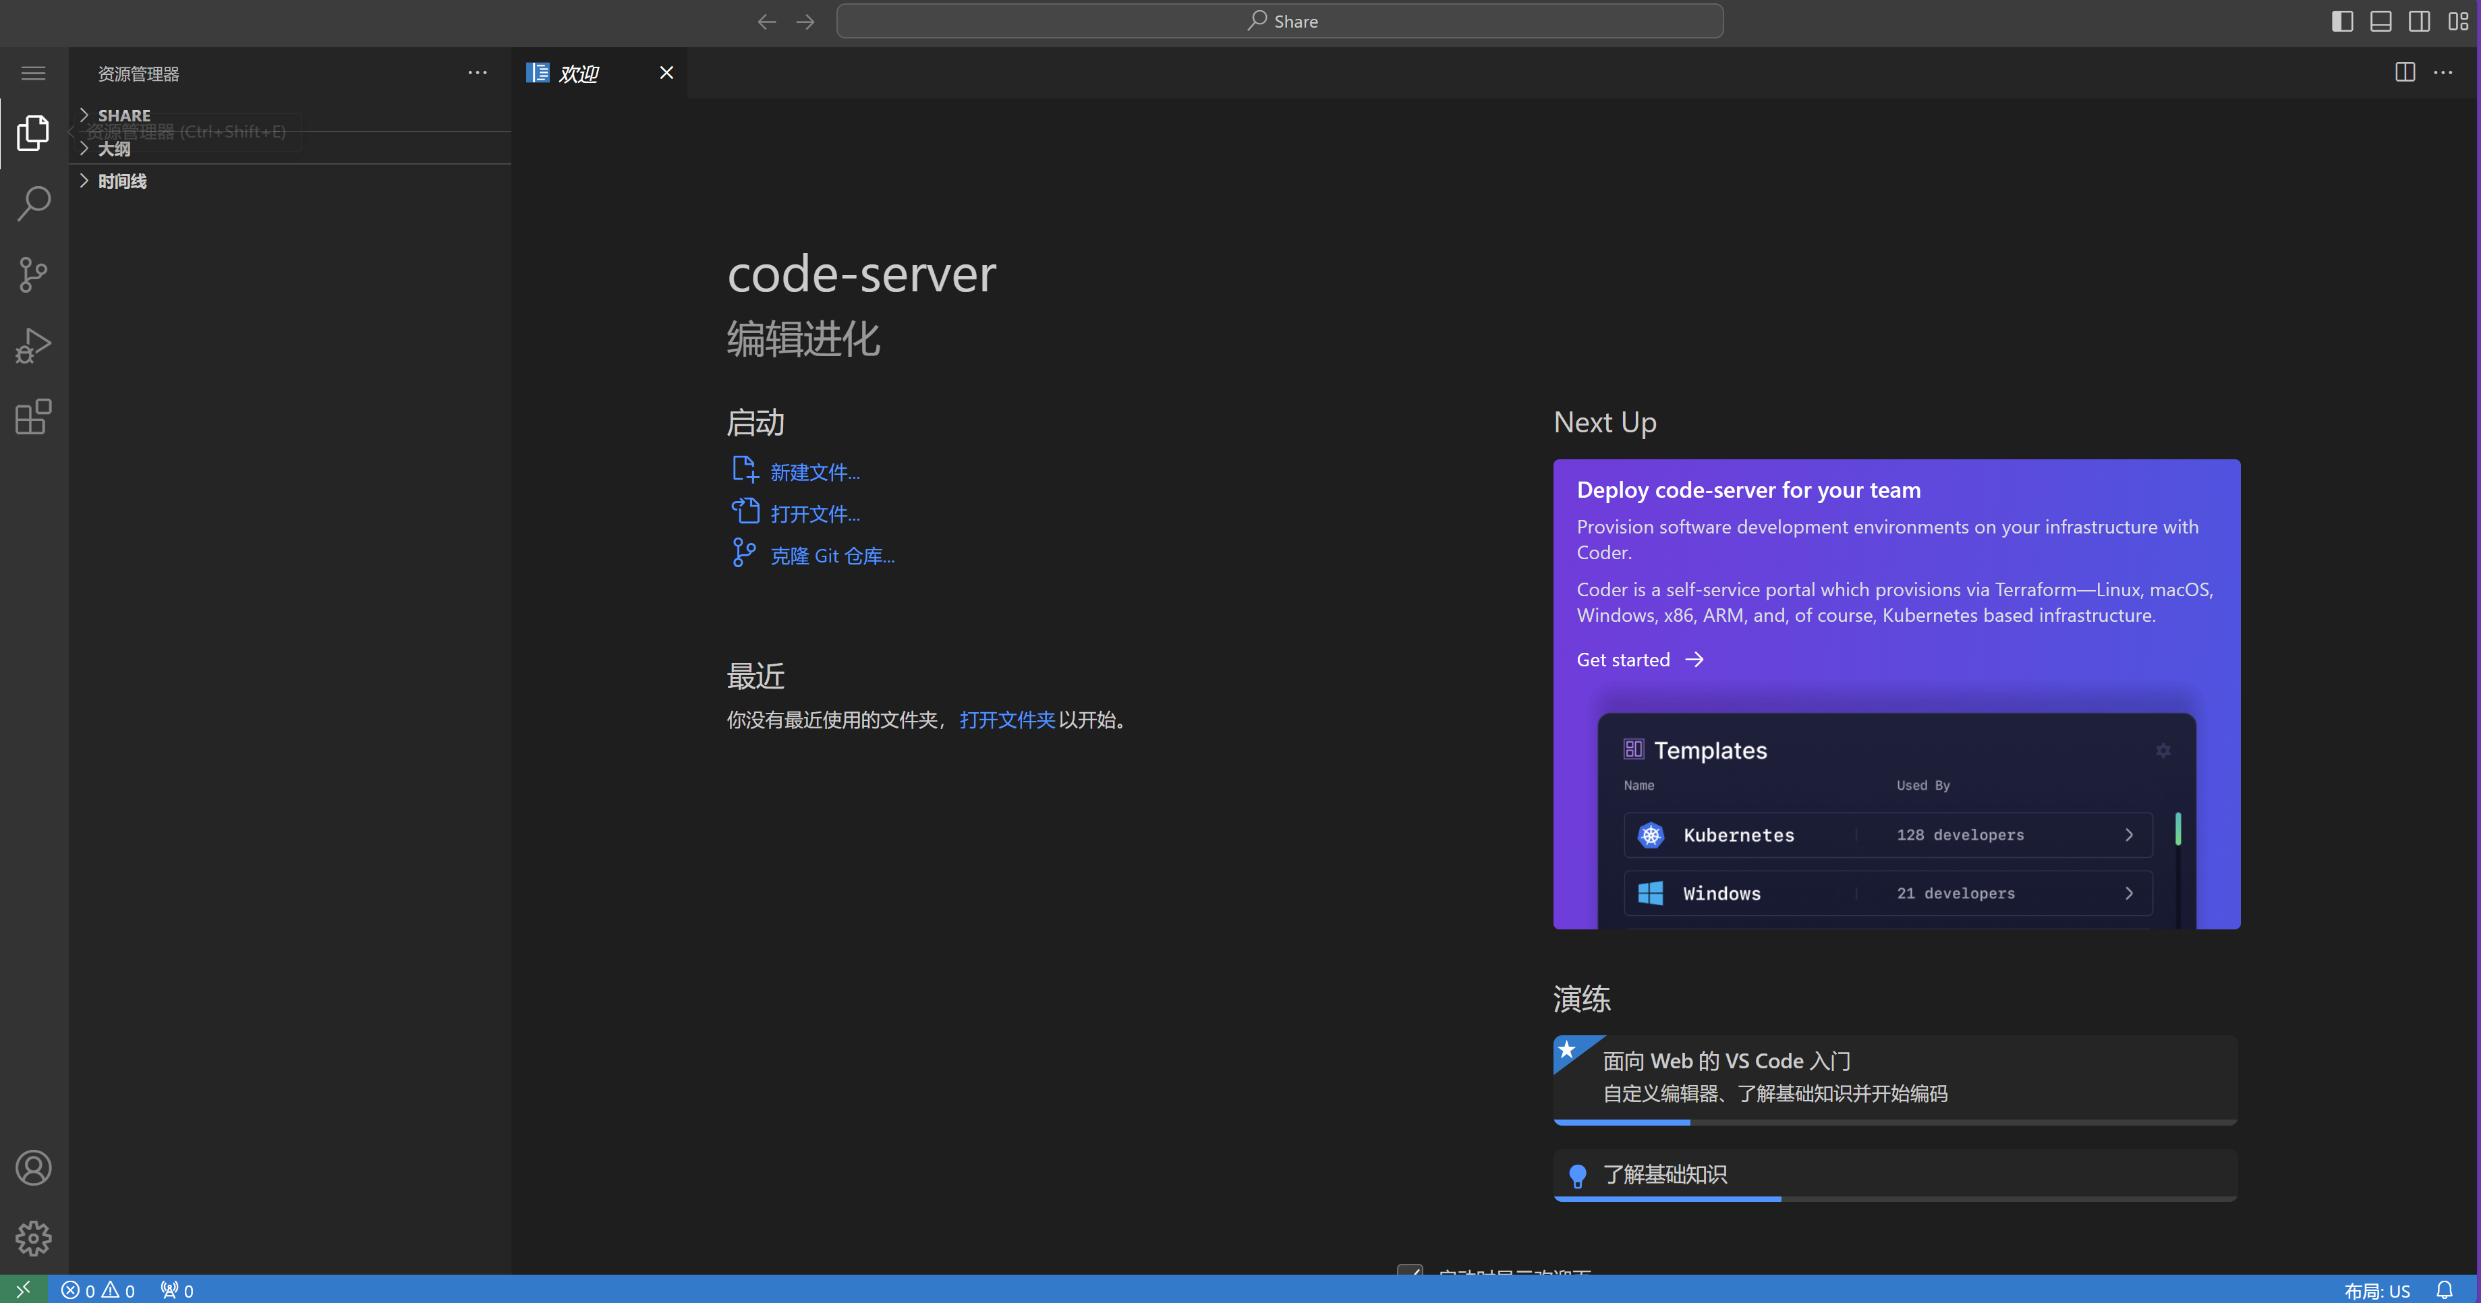The image size is (2481, 1303).
Task: Click the progress bar under VS Code 入门
Action: click(1894, 1123)
